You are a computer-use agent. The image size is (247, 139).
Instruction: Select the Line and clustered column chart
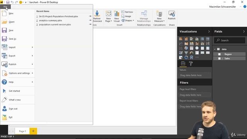[202, 44]
